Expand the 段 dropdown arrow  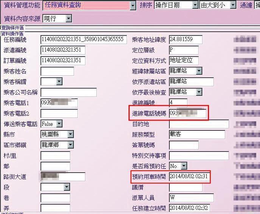(67, 187)
